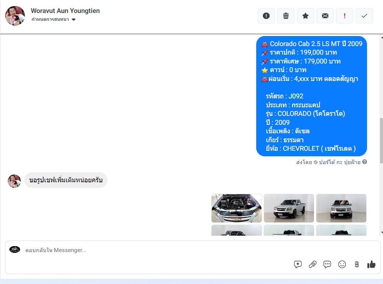Click the baht payment request icon
The image size is (383, 284).
(357, 264)
